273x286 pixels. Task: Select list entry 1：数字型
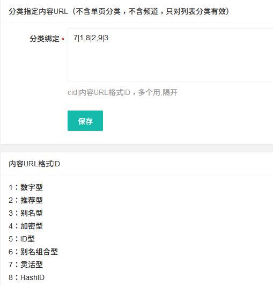coord(26,187)
